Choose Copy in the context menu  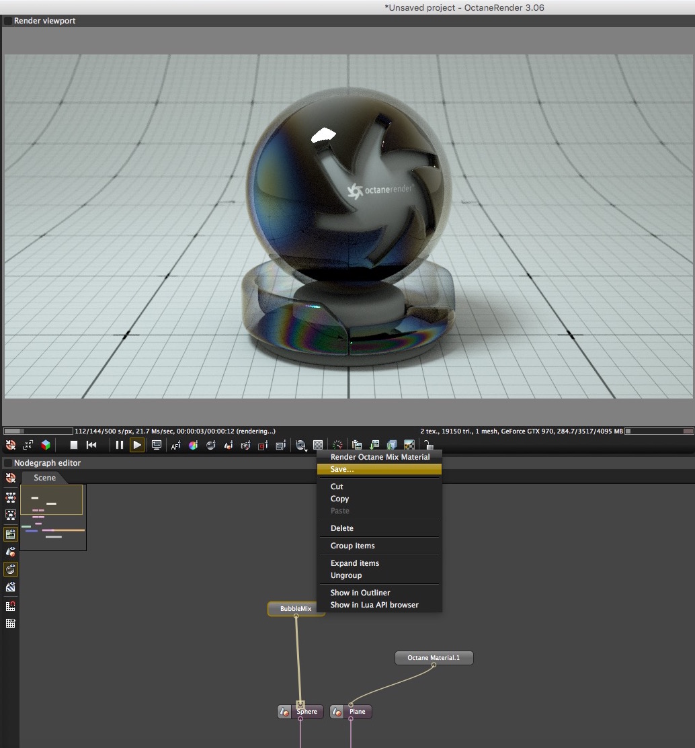(379, 499)
